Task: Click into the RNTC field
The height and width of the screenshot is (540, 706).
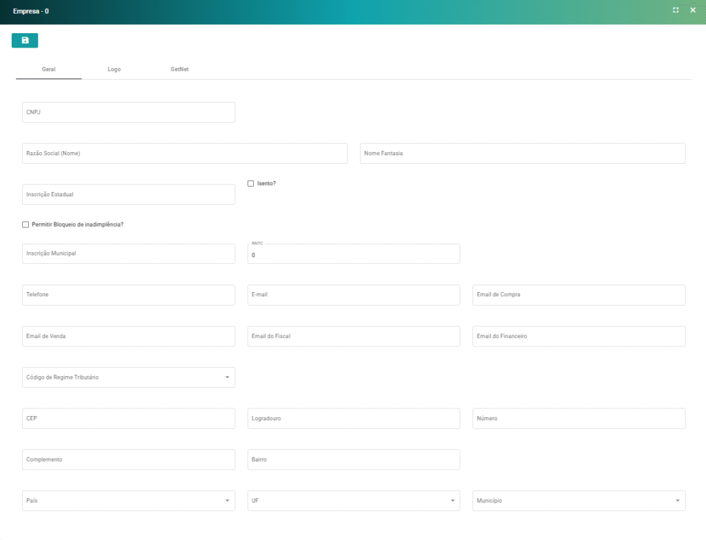Action: [353, 255]
